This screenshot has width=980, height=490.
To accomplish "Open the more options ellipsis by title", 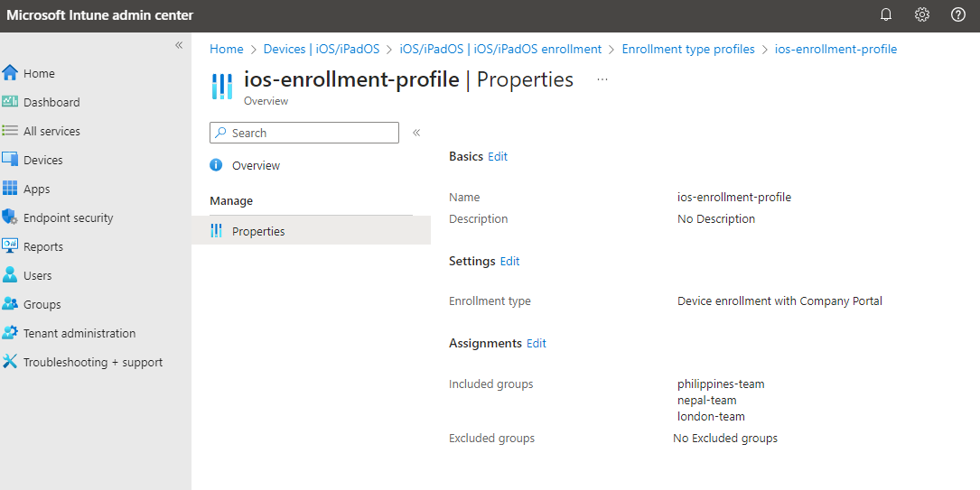I will pyautogui.click(x=602, y=79).
